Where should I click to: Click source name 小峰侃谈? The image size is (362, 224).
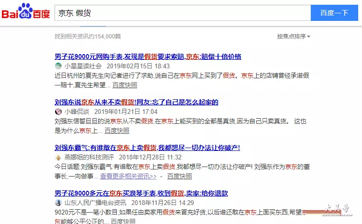pos(77,112)
